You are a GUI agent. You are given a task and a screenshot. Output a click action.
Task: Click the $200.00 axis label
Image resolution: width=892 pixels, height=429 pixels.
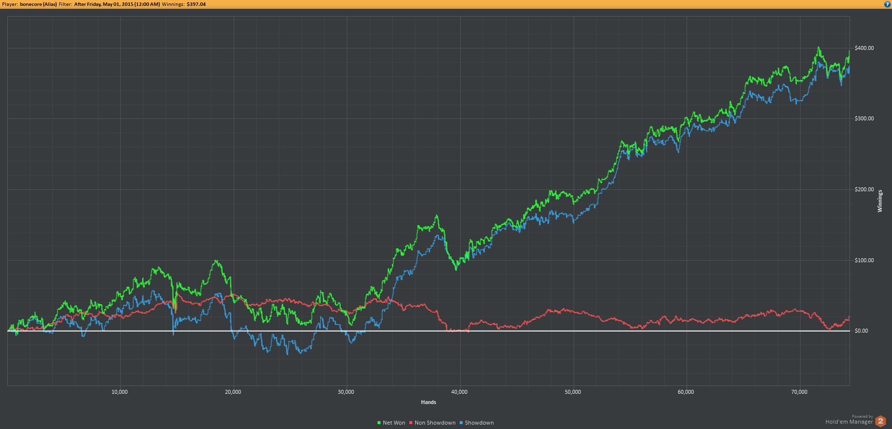[x=864, y=189]
